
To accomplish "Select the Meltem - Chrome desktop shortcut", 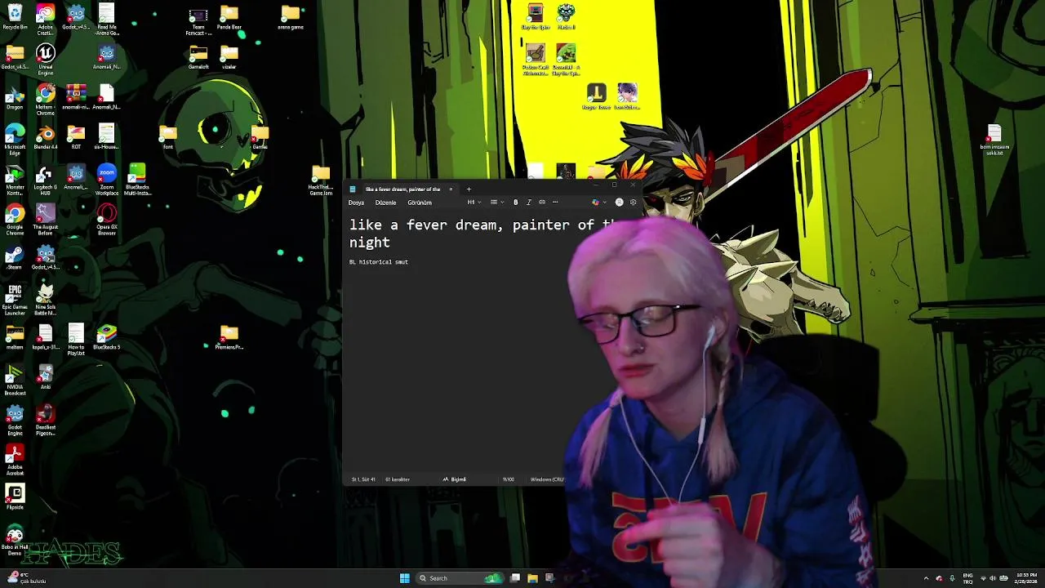I will (x=45, y=100).
